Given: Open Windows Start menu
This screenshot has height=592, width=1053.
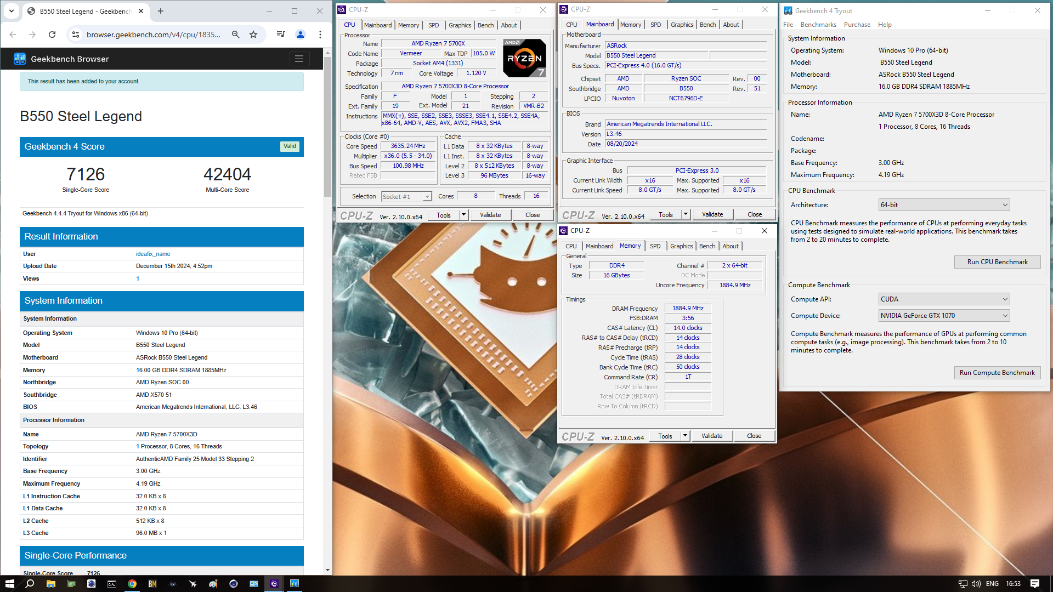Looking at the screenshot, I should (9, 584).
